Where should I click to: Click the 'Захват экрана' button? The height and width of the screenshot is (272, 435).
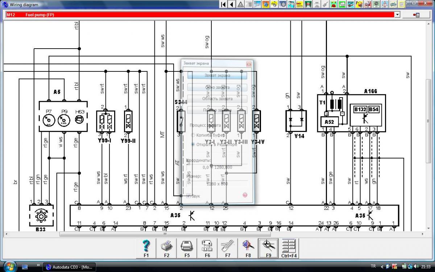[x=217, y=75]
